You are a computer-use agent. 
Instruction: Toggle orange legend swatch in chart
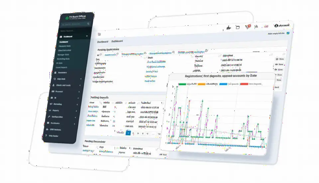click(x=202, y=84)
